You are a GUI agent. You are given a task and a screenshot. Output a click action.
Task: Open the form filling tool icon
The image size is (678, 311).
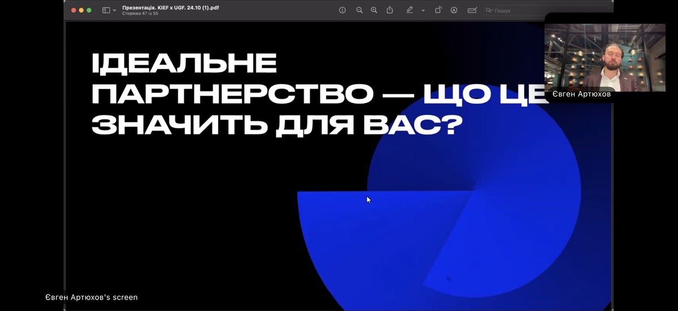(472, 10)
